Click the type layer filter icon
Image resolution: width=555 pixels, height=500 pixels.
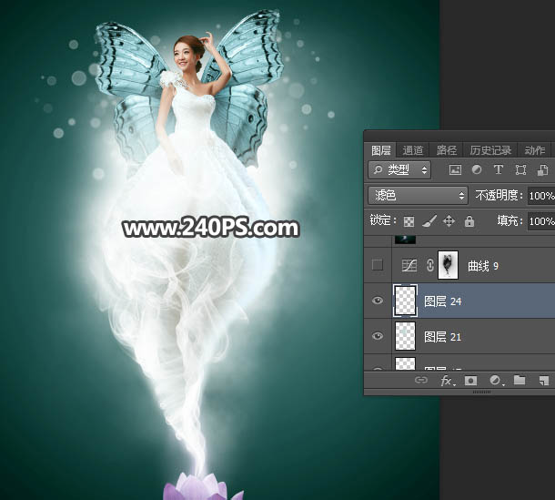pos(499,170)
